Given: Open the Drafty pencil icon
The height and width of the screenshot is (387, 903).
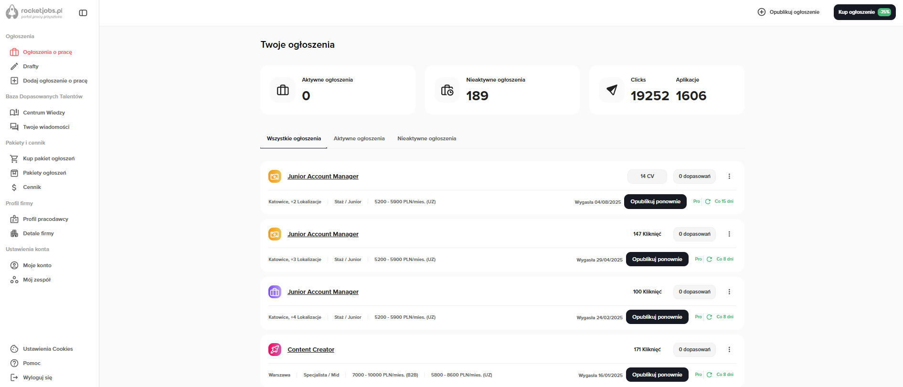Looking at the screenshot, I should click(x=14, y=66).
